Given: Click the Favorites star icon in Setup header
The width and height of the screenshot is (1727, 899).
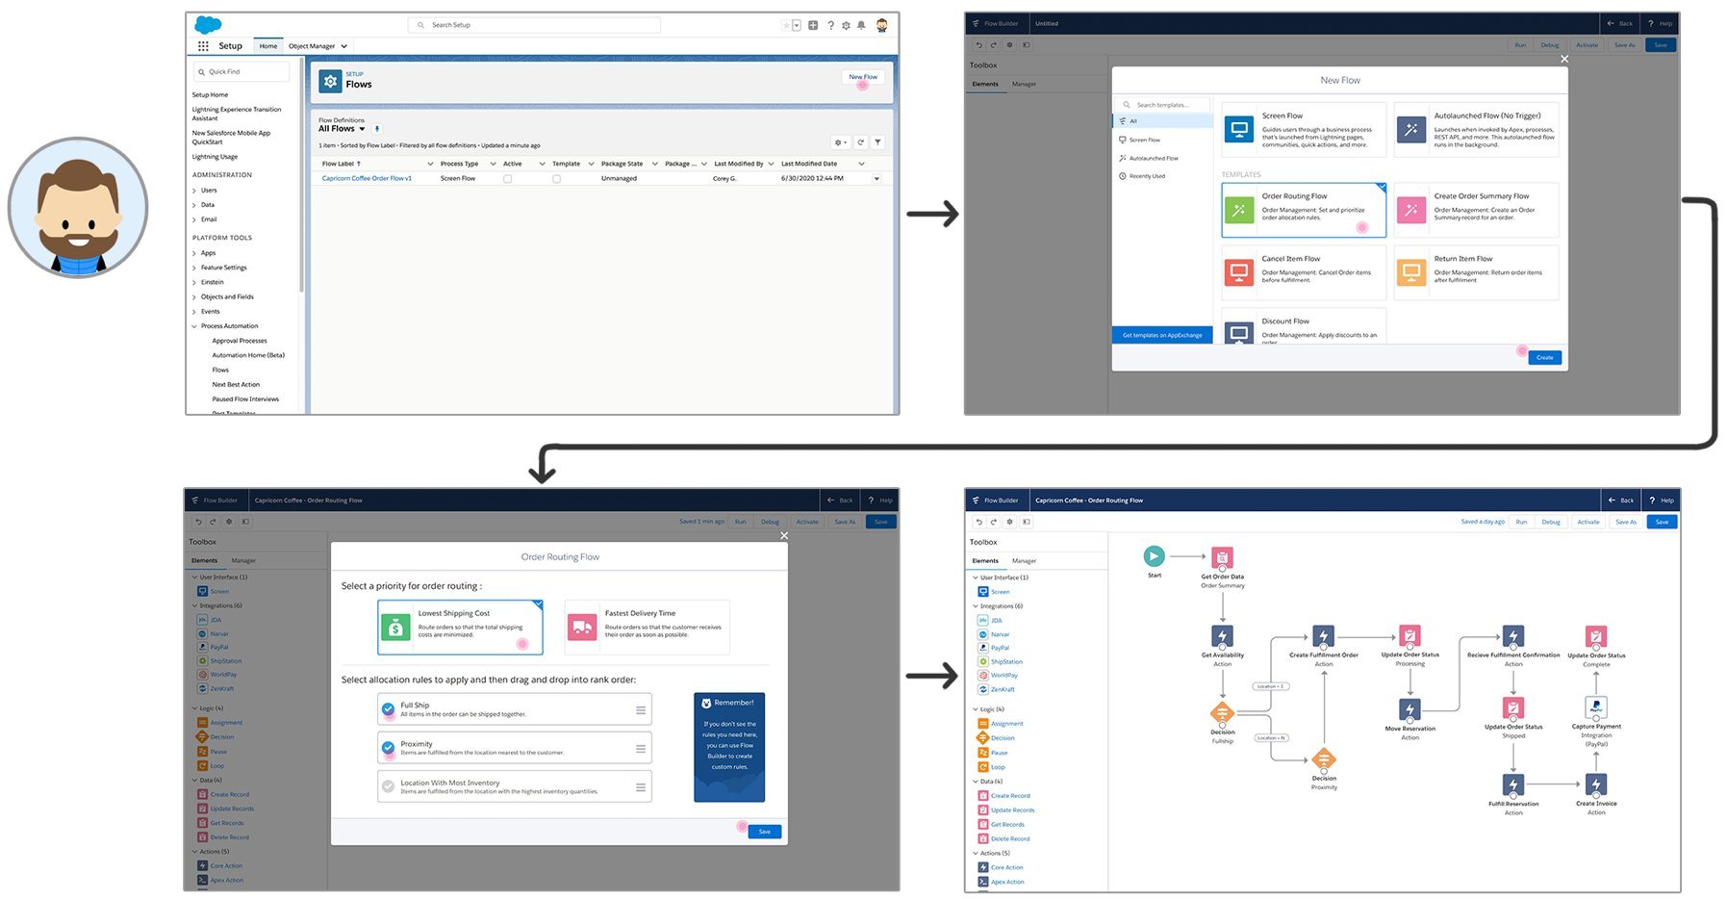Looking at the screenshot, I should [x=786, y=25].
